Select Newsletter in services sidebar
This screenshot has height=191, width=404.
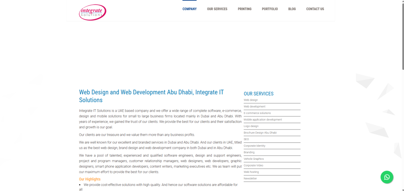tap(250, 179)
